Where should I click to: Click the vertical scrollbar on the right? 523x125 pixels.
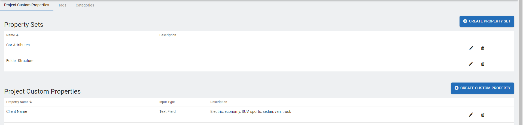click(521, 62)
